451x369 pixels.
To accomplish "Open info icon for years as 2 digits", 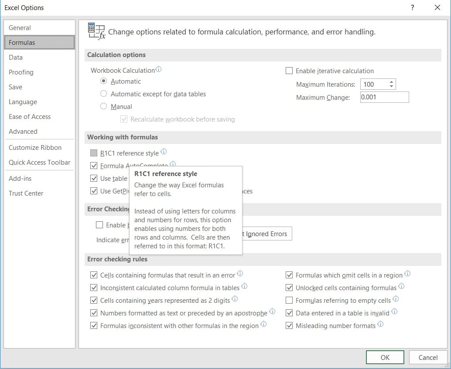I will 235,298.
